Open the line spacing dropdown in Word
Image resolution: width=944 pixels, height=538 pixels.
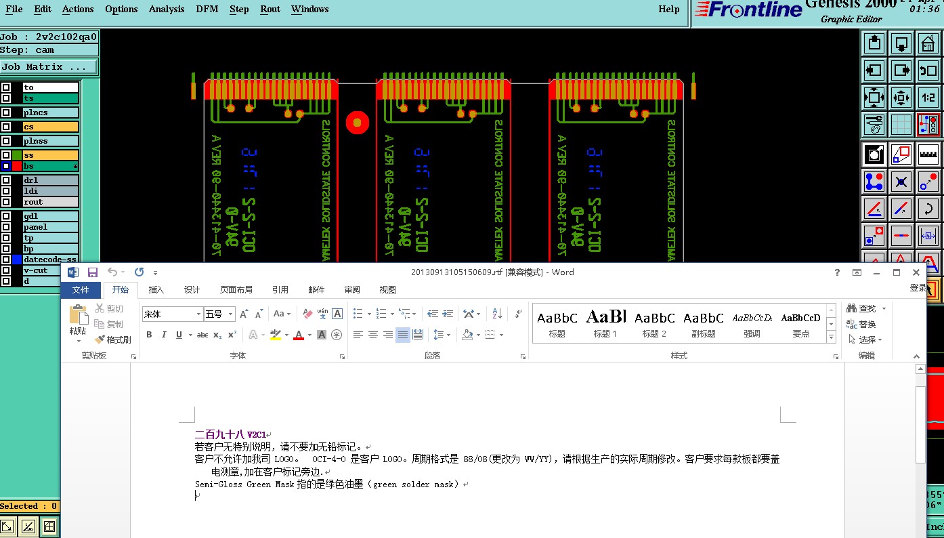point(442,335)
